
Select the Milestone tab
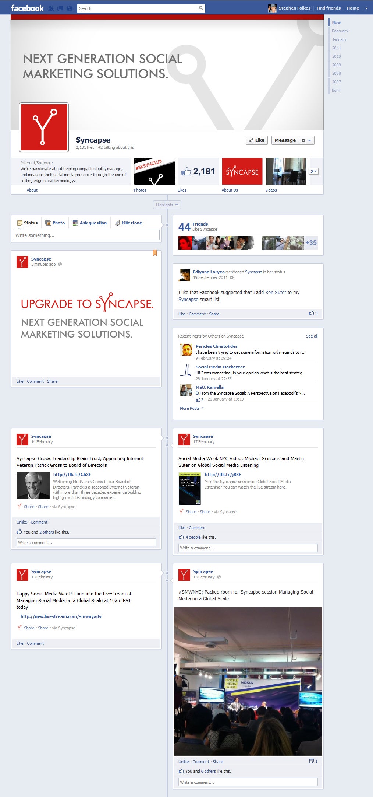(128, 223)
